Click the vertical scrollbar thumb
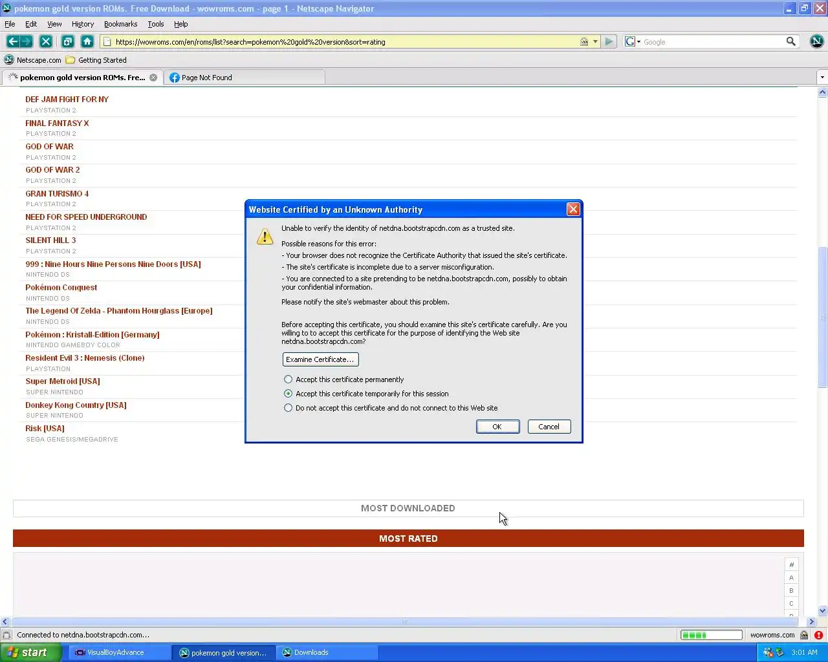828x662 pixels. coord(822,317)
